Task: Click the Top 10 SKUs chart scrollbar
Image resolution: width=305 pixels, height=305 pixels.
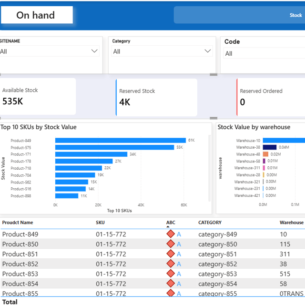Action: pos(210,168)
